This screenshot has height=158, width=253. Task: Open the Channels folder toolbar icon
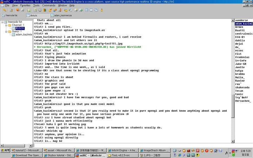coord(18,10)
